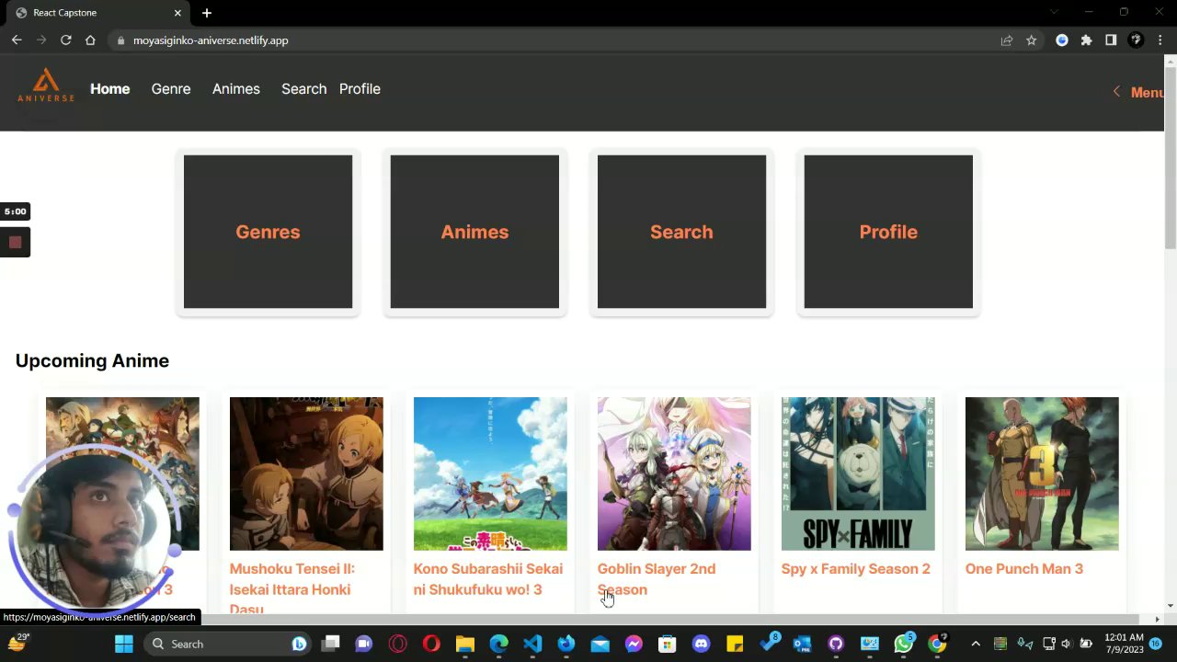Switch to Google Chrome on the taskbar
The height and width of the screenshot is (662, 1177).
tap(937, 644)
